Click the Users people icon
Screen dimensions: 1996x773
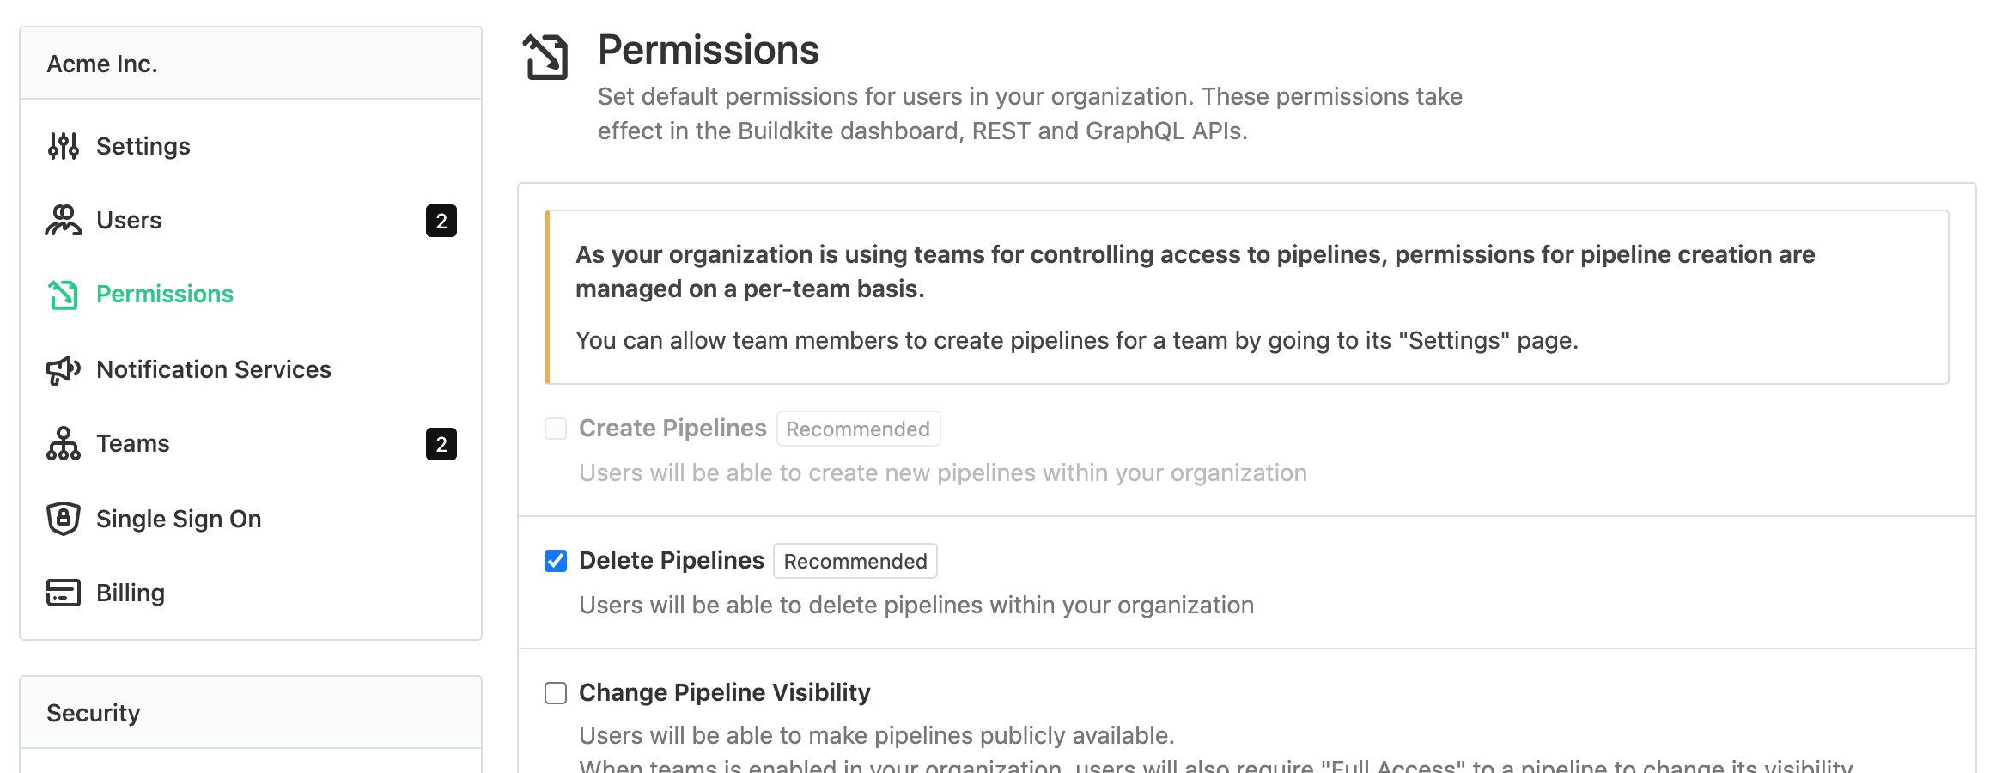point(64,220)
